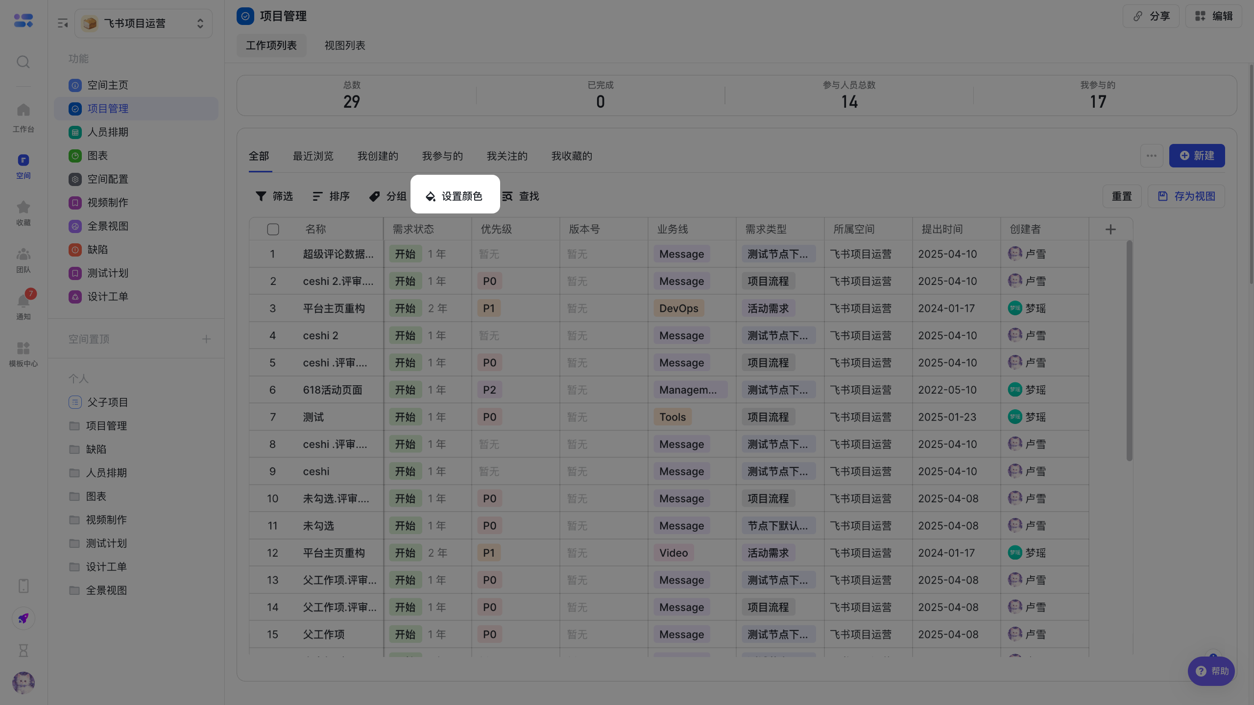Open 全景视图 in the 功能 list
The image size is (1254, 705).
(x=136, y=226)
